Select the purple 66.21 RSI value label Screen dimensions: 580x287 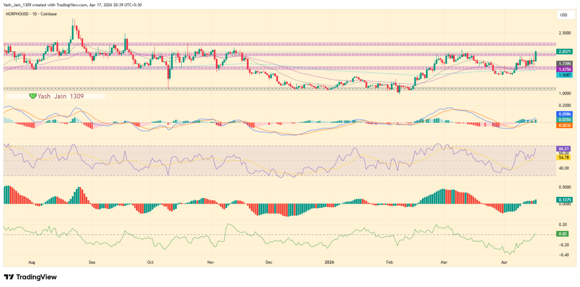(x=564, y=148)
